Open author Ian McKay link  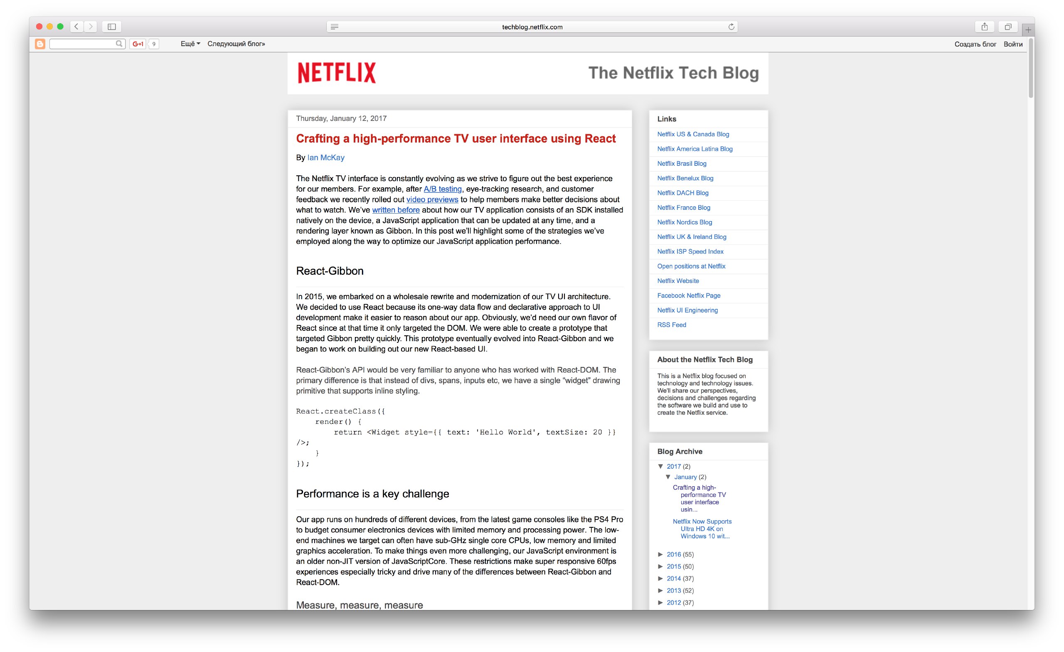point(326,157)
